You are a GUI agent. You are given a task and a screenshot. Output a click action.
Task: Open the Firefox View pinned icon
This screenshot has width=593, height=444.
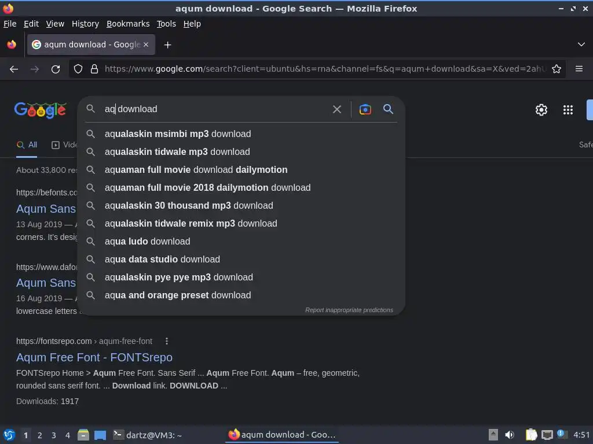(12, 45)
